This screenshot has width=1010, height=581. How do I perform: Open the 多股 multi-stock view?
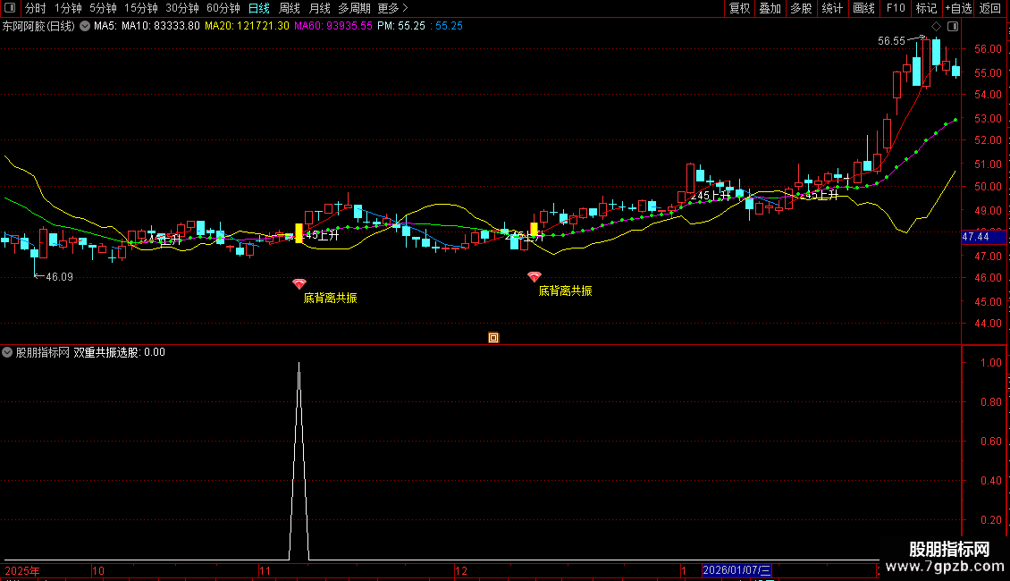pyautogui.click(x=801, y=8)
